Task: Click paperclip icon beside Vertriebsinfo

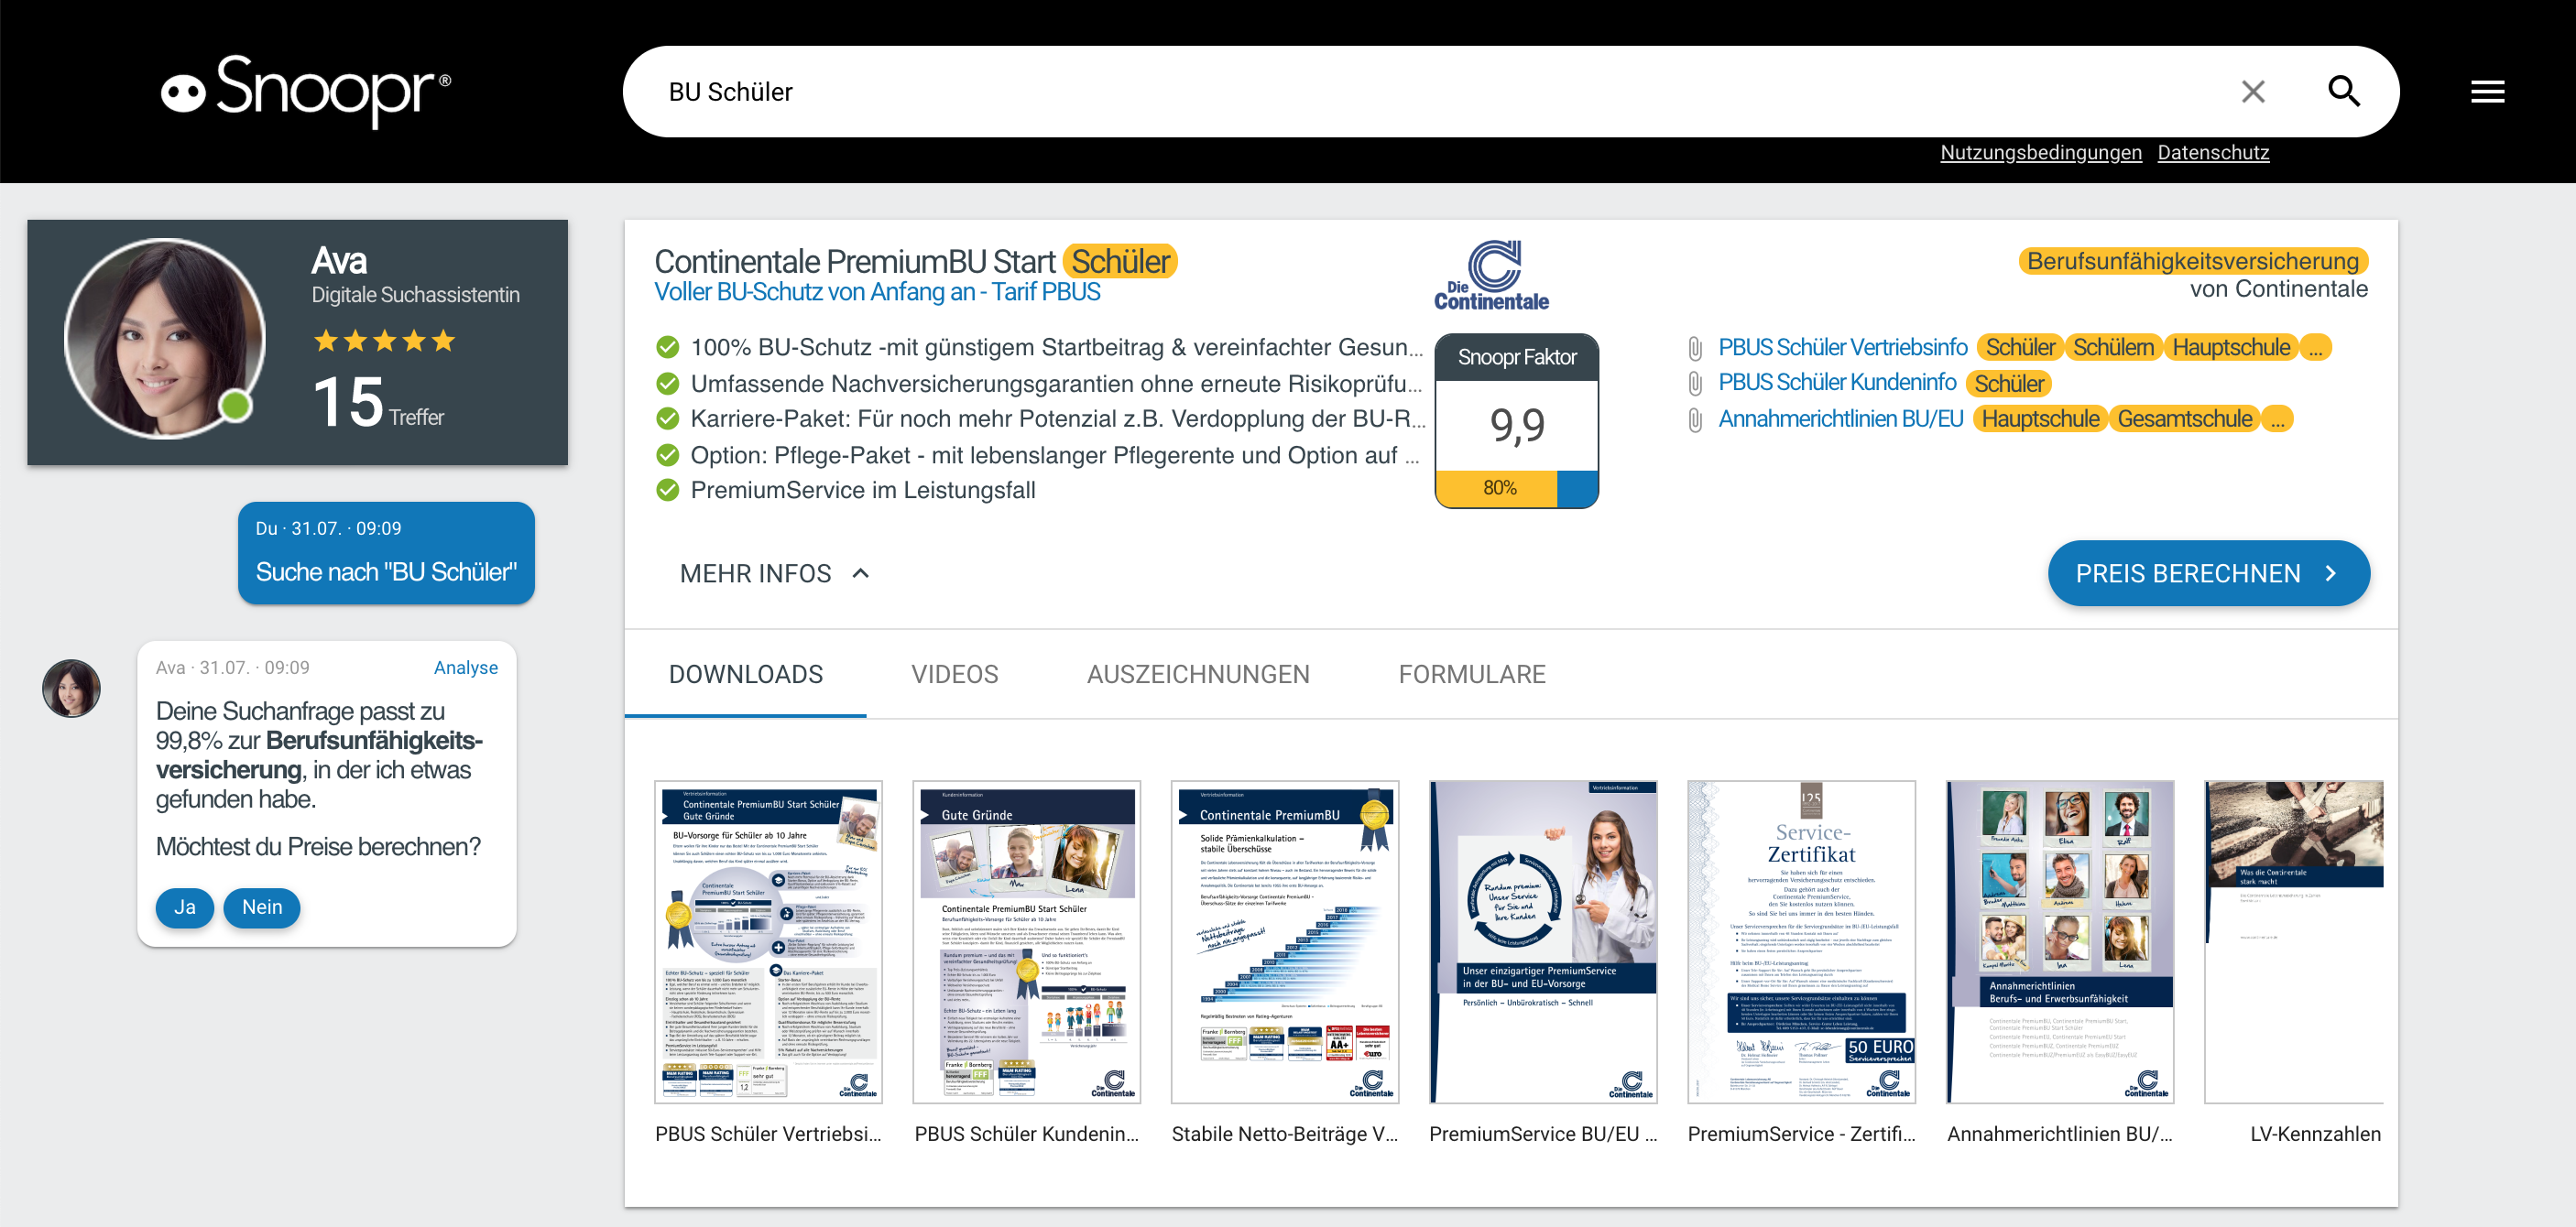Action: (1695, 348)
